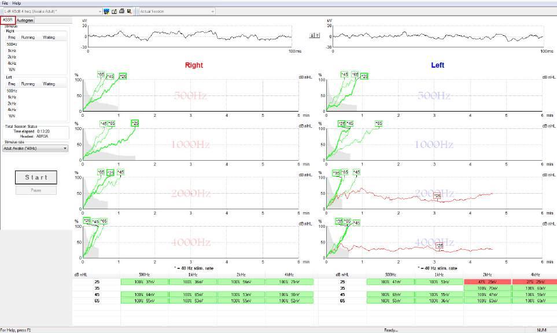Select the red *25 handle on Left 4000Hz
This screenshot has width=557, height=333.
tap(440, 245)
